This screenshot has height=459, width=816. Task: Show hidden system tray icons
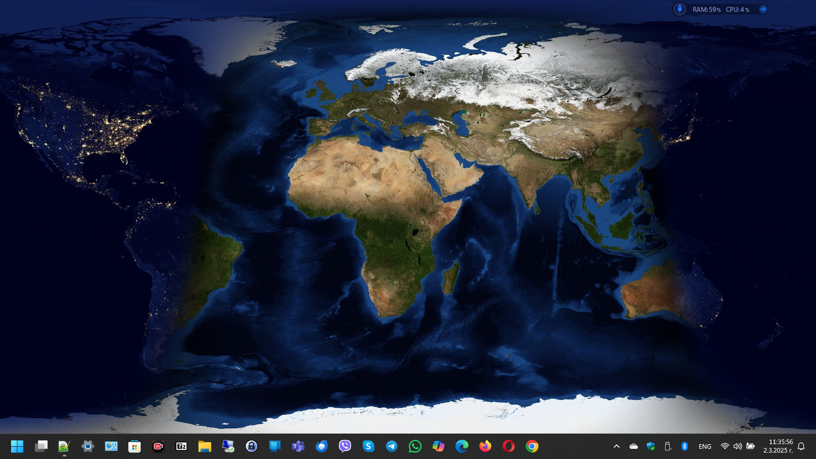[x=617, y=446]
